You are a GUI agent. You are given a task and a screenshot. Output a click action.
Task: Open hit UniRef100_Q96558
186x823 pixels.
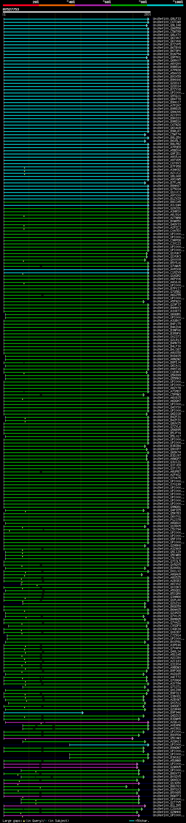[x=167, y=28]
